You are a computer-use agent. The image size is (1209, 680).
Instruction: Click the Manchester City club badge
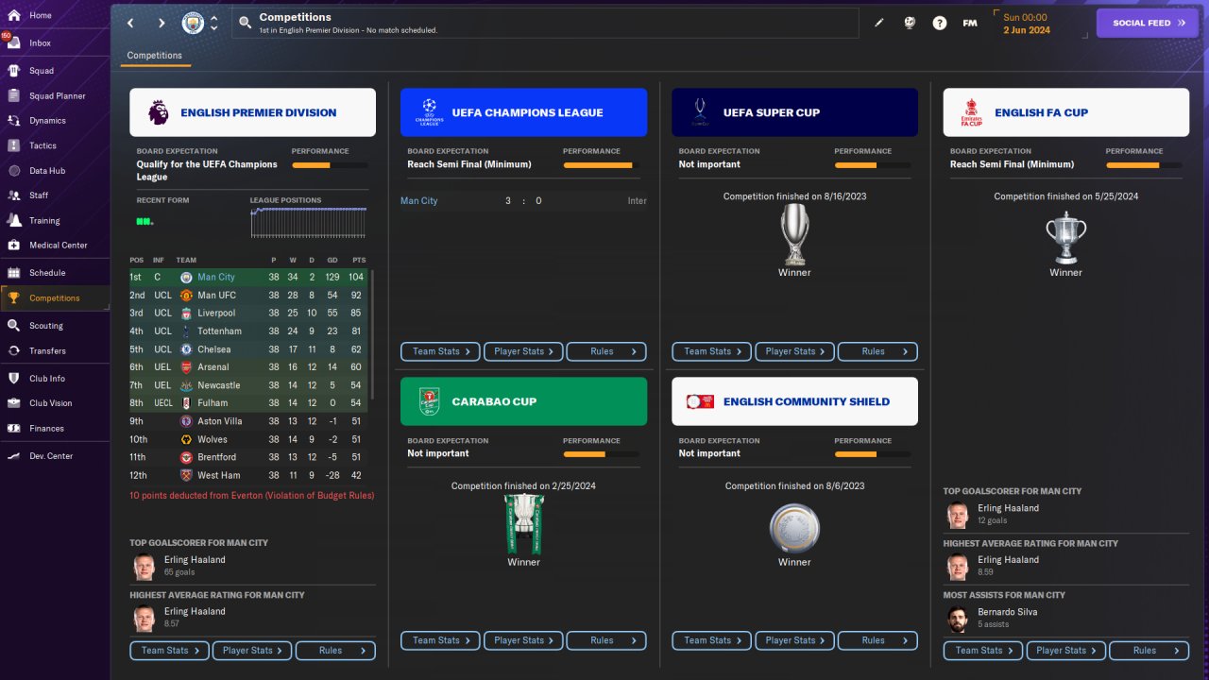(x=193, y=23)
